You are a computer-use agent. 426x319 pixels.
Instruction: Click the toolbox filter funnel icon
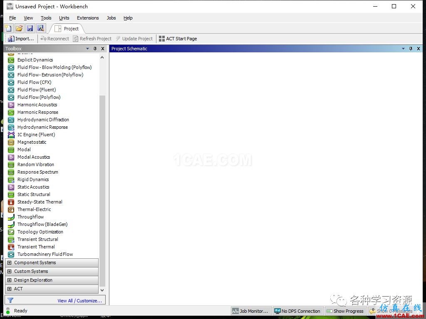click(x=10, y=300)
